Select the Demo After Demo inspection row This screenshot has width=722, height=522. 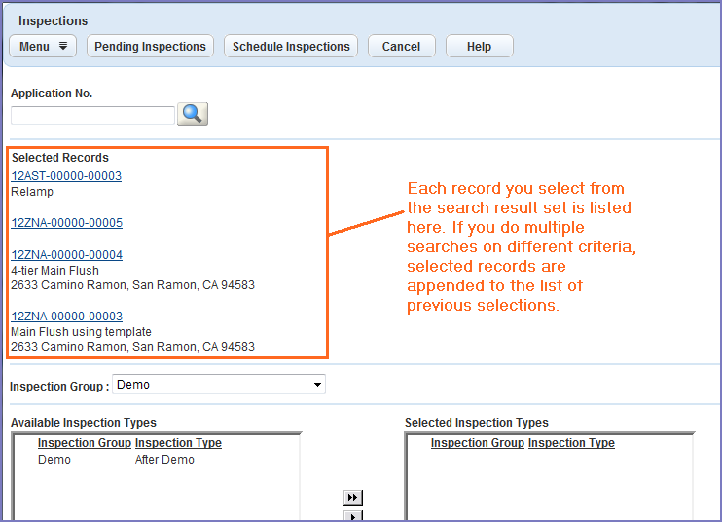pos(117,460)
